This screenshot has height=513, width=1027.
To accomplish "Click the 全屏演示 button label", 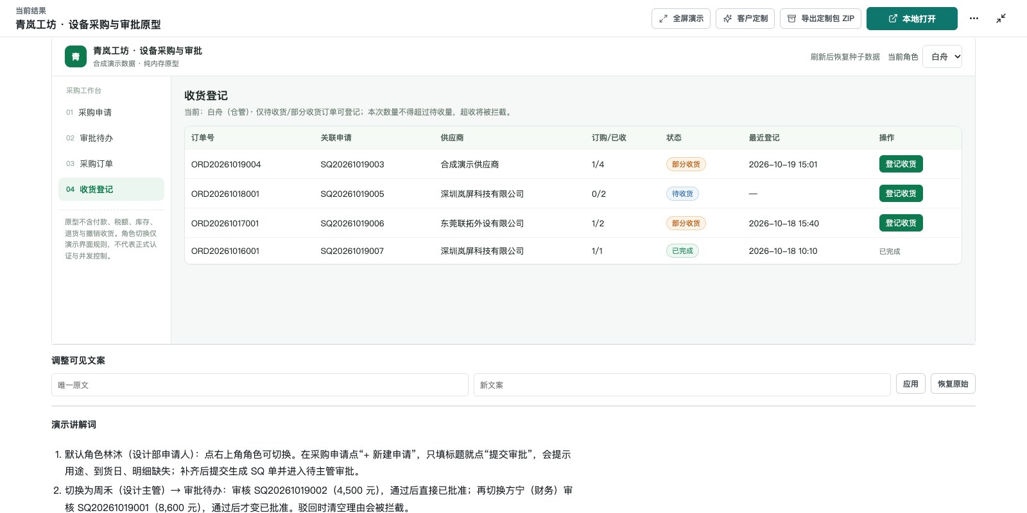I will (x=688, y=19).
